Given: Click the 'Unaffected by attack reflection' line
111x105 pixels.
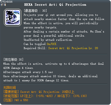Looking at the screenshot, I should [x=48, y=40].
